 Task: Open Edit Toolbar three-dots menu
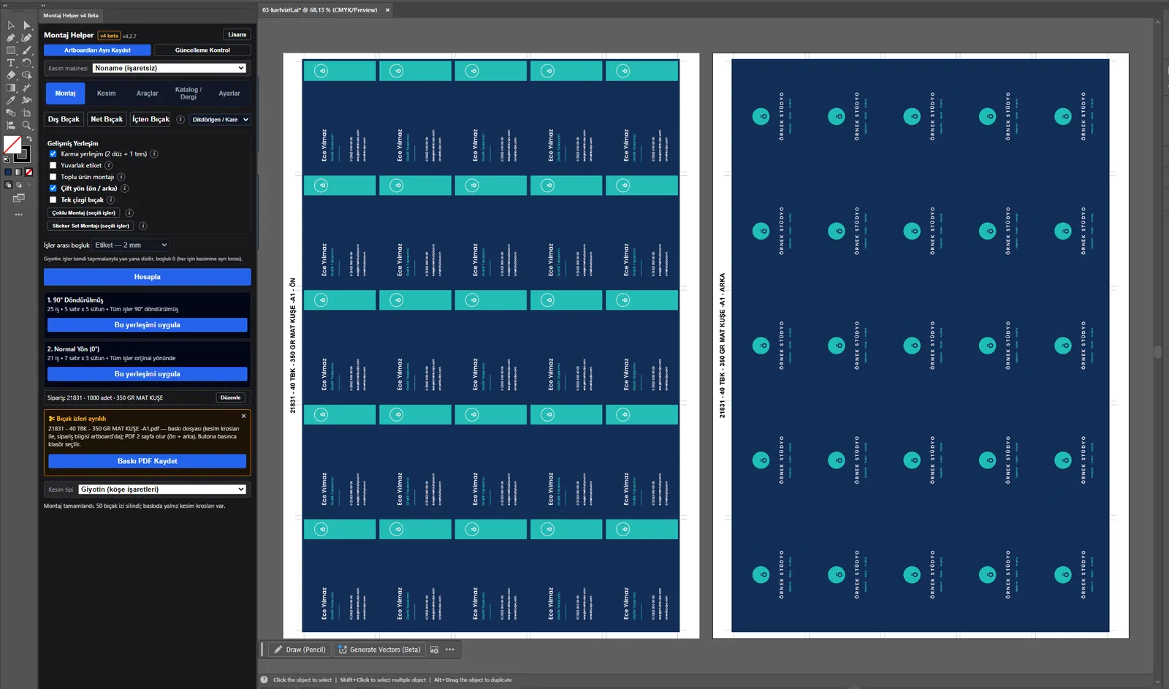(x=19, y=215)
